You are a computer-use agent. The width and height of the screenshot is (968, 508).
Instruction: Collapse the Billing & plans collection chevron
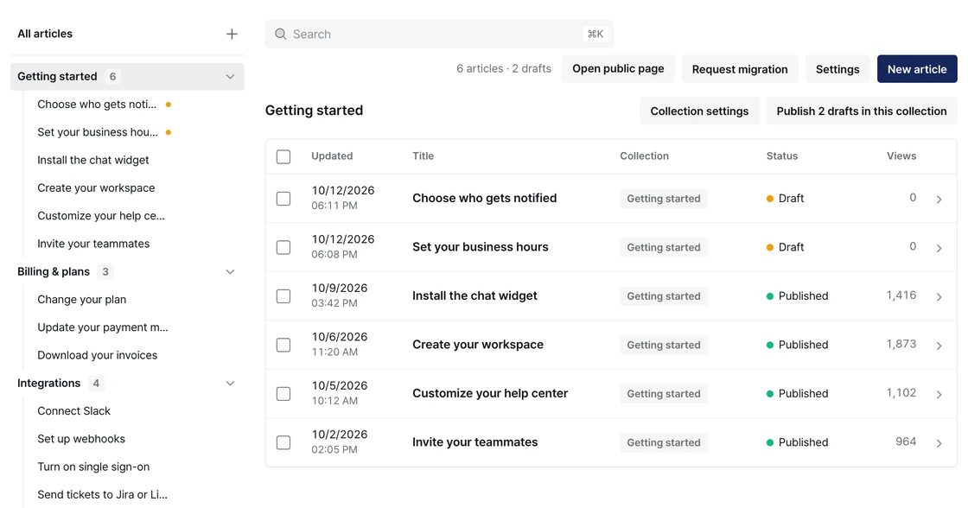point(230,271)
